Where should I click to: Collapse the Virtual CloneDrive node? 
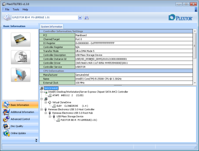[46, 102]
